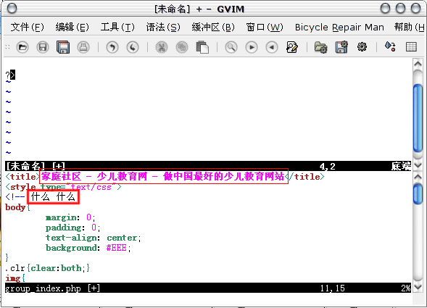Click the Save file toolbar icon
Screen dimensions: 427x308
point(43,47)
